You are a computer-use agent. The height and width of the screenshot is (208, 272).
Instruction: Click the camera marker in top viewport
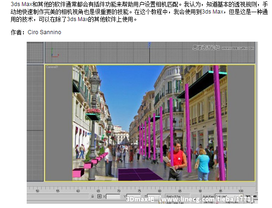[149, 45]
